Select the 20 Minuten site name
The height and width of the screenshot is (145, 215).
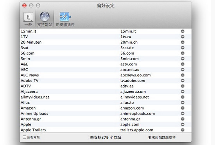pos(31,42)
